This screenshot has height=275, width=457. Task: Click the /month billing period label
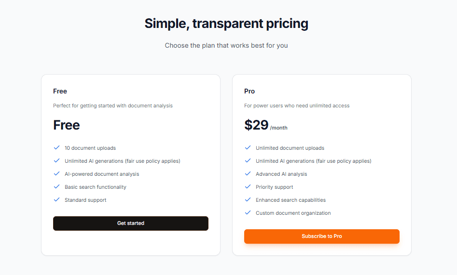(x=279, y=128)
